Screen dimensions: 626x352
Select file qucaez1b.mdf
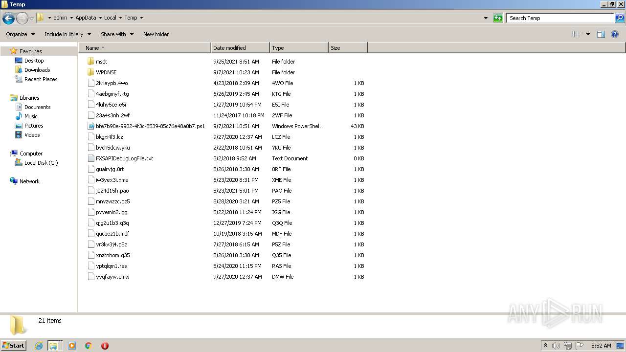click(112, 234)
